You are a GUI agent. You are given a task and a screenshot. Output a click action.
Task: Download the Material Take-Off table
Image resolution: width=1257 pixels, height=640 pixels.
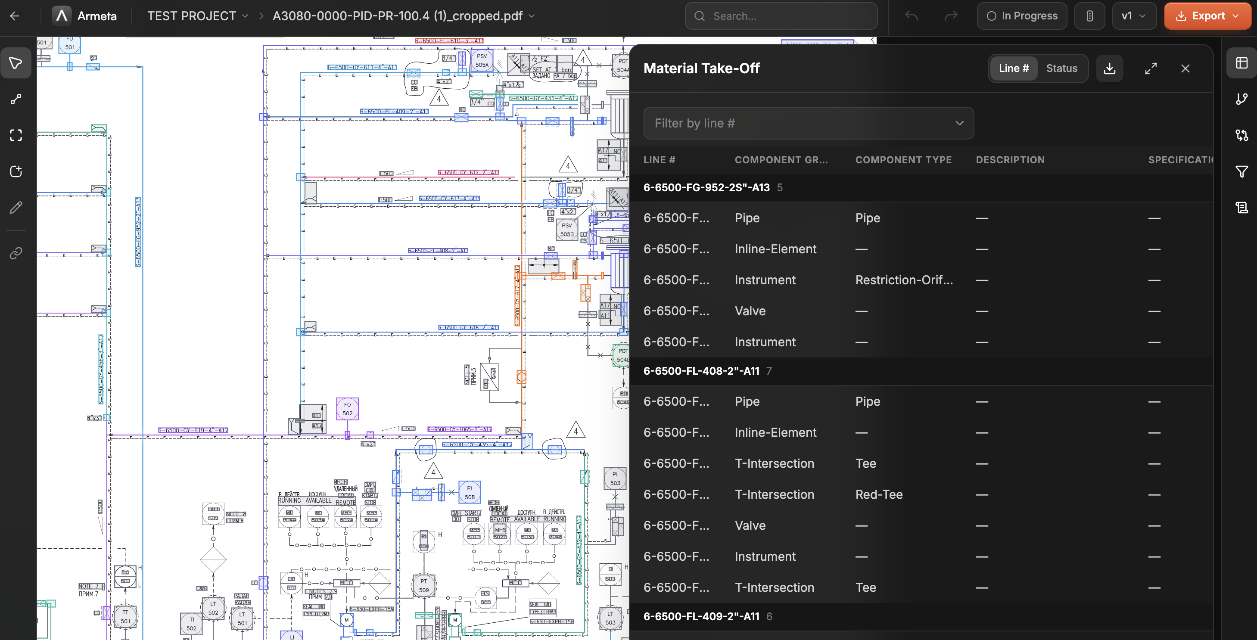point(1109,68)
